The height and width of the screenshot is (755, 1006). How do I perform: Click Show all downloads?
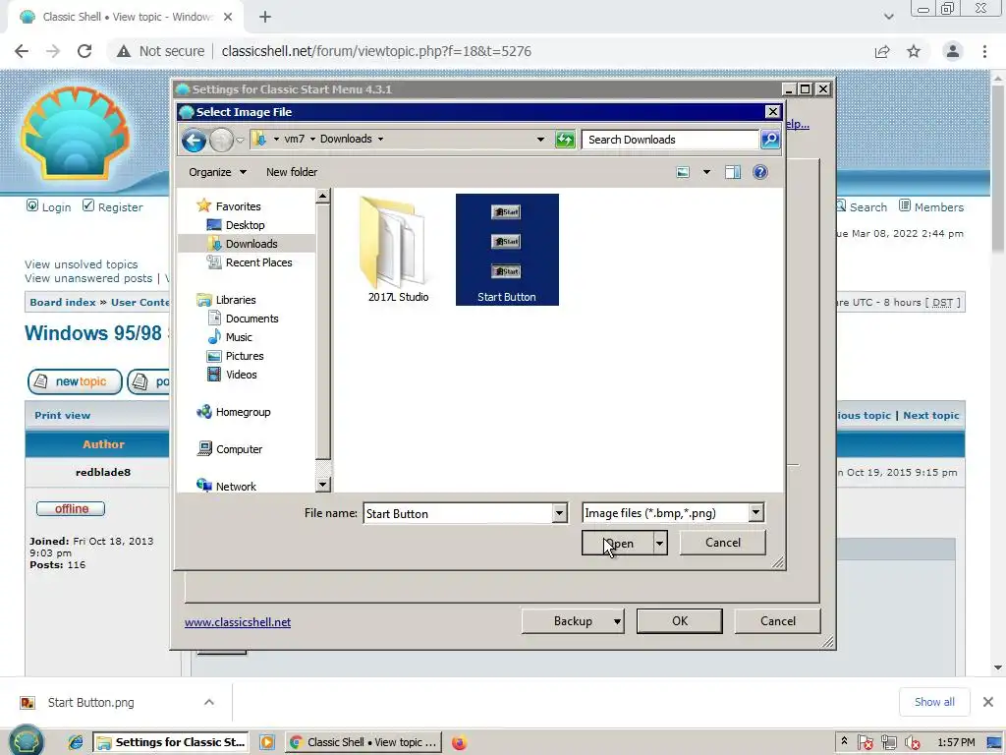click(934, 702)
